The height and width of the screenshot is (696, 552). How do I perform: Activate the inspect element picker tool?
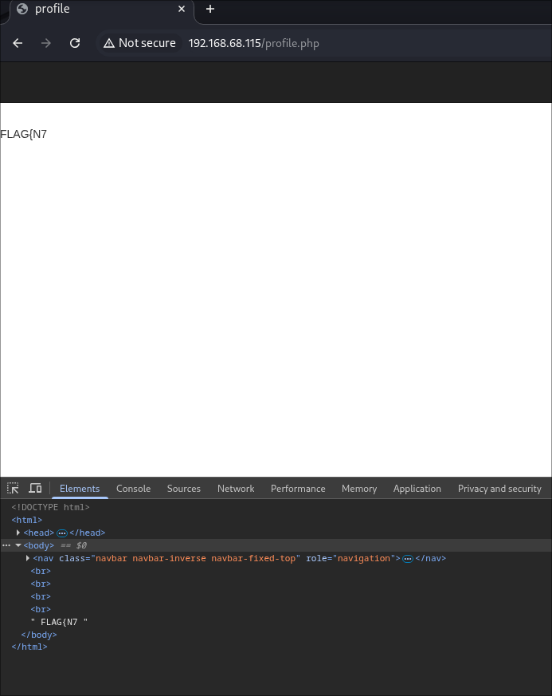pos(14,488)
